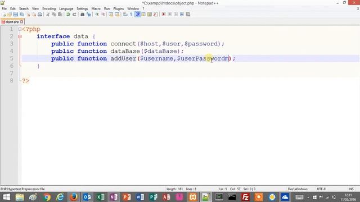The image size is (360, 202).
Task: Zoom out the editor text
Action: [x=103, y=15]
